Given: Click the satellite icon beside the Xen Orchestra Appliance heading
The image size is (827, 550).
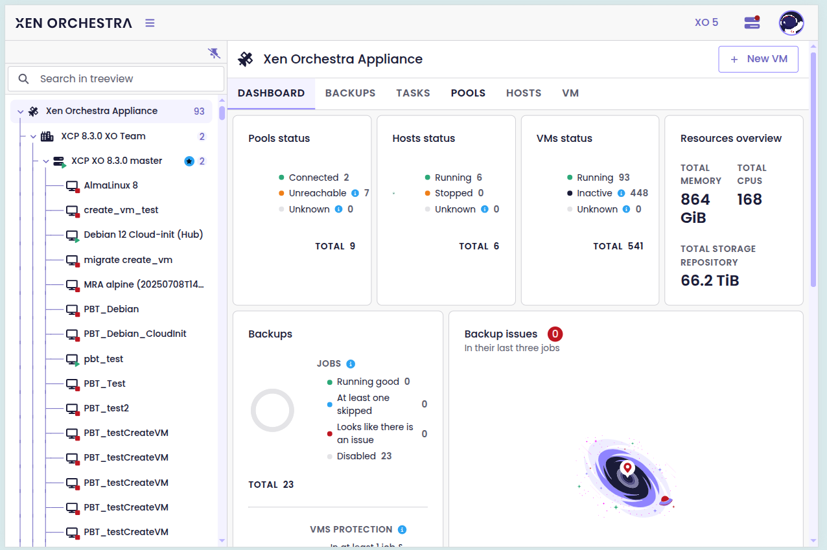Looking at the screenshot, I should [246, 59].
